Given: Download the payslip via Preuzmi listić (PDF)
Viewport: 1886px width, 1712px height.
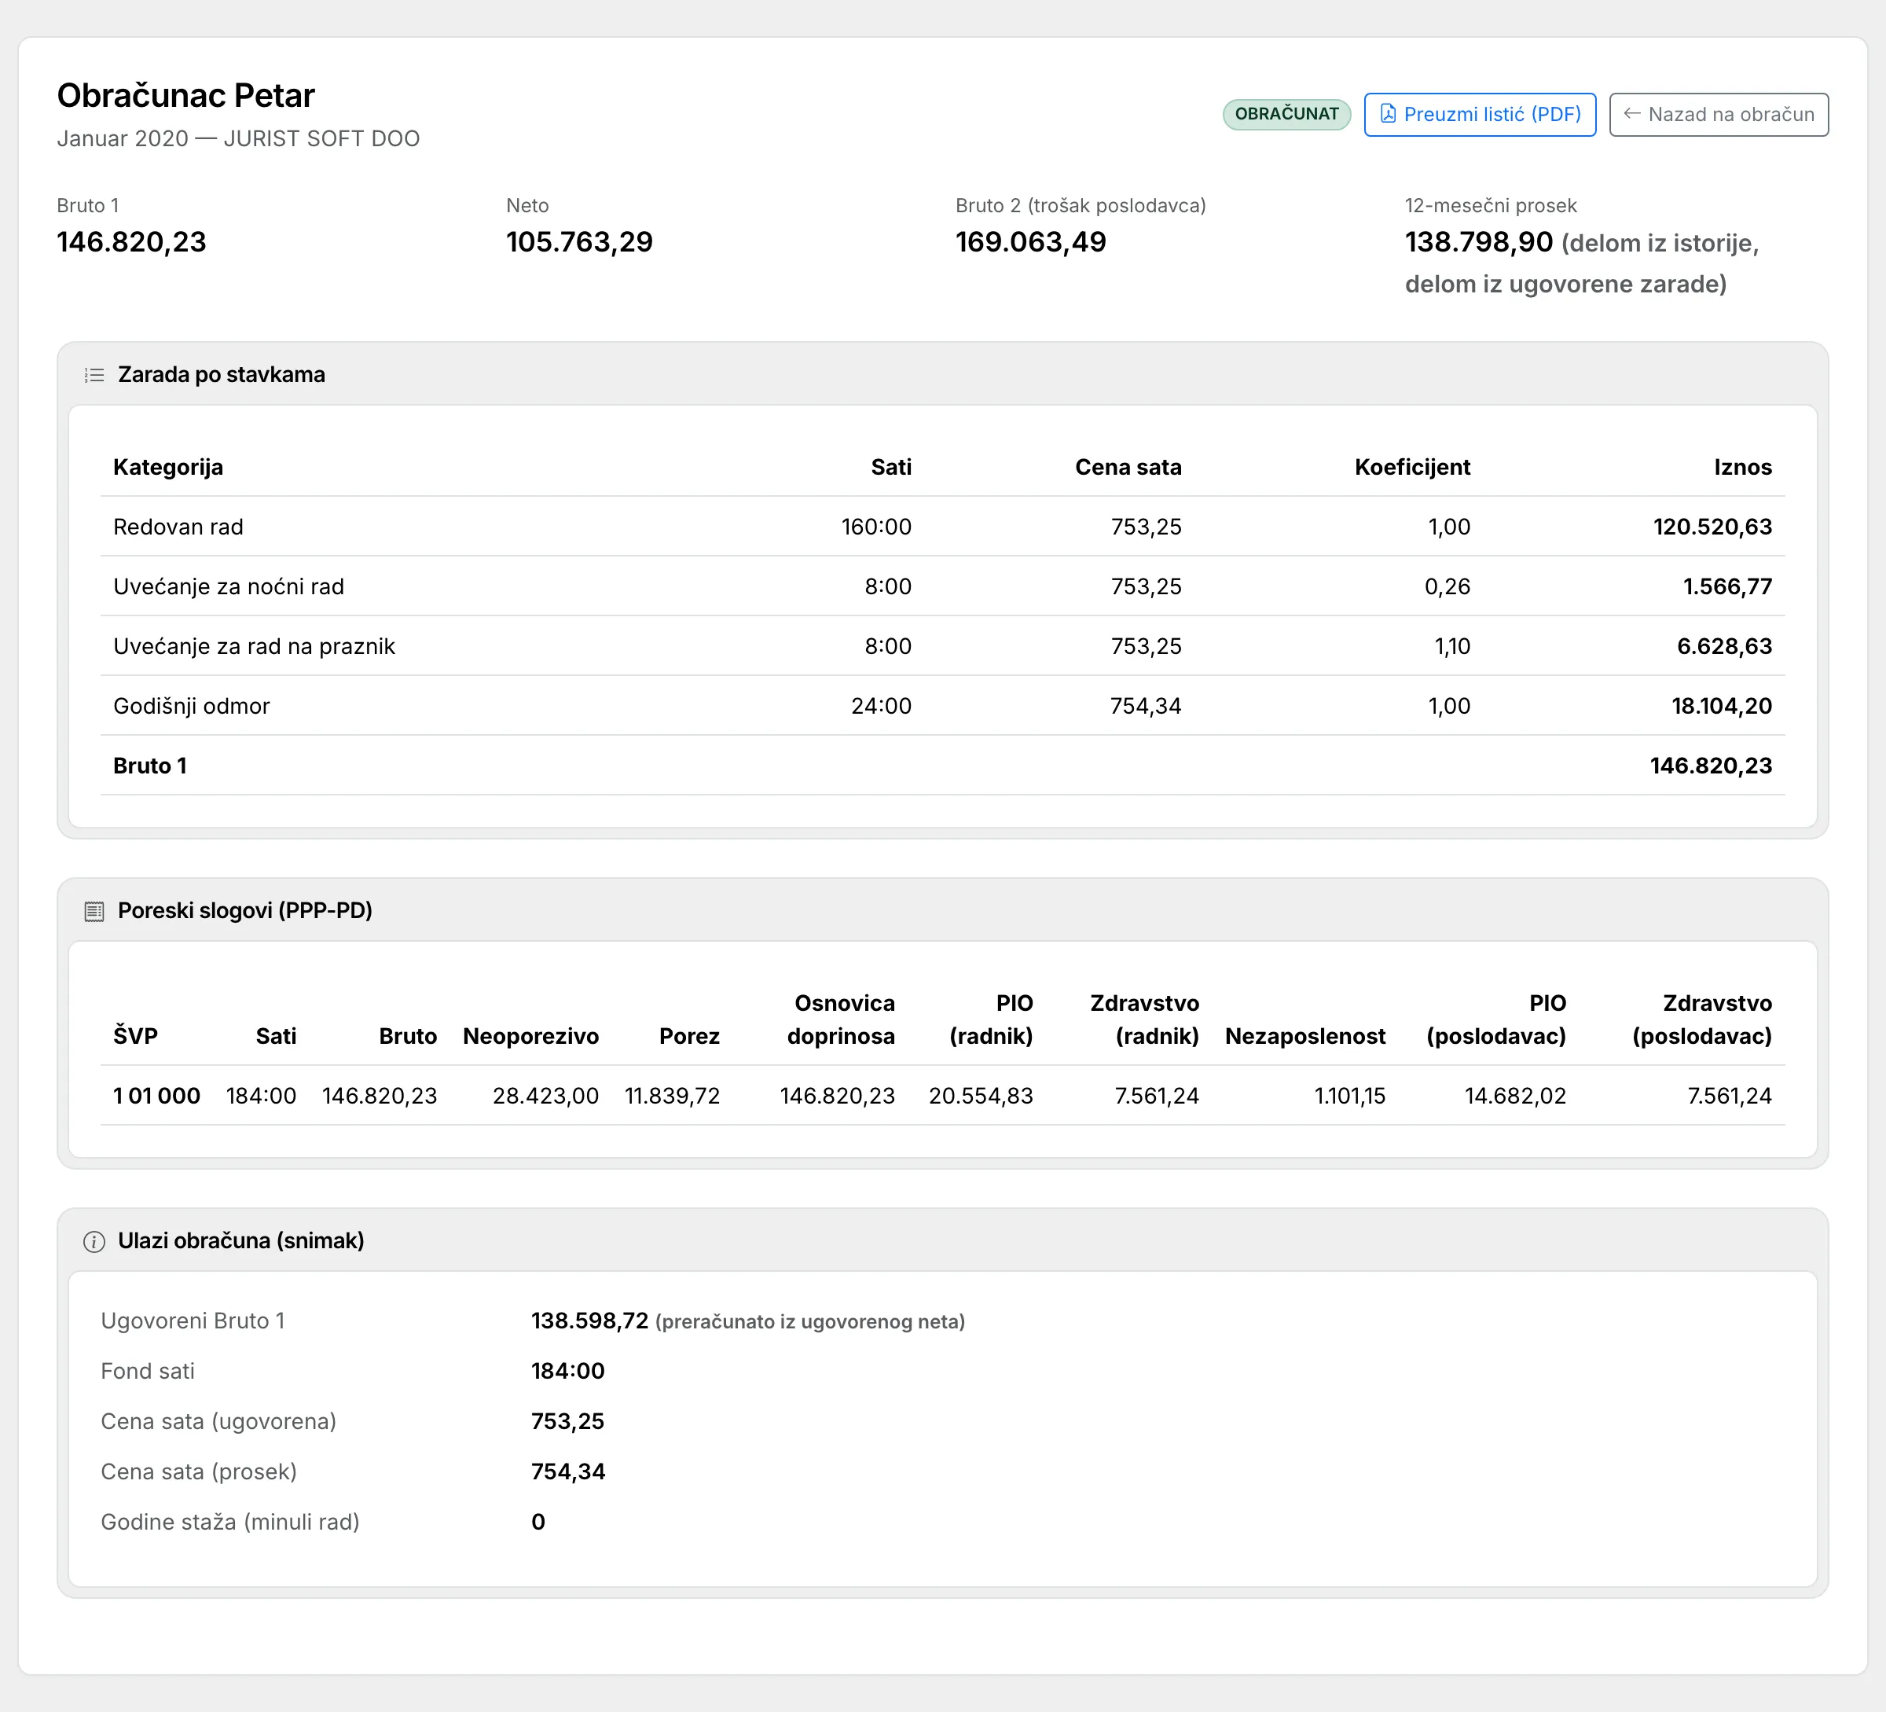Looking at the screenshot, I should [1480, 114].
